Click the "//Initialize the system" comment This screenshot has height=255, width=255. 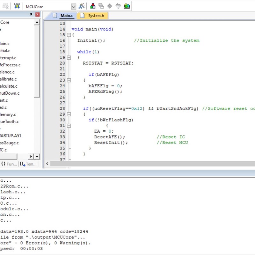pyautogui.click(x=167, y=40)
